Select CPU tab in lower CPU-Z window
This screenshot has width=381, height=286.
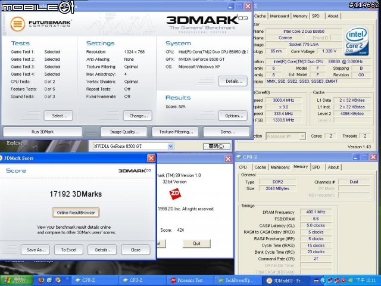click(243, 167)
